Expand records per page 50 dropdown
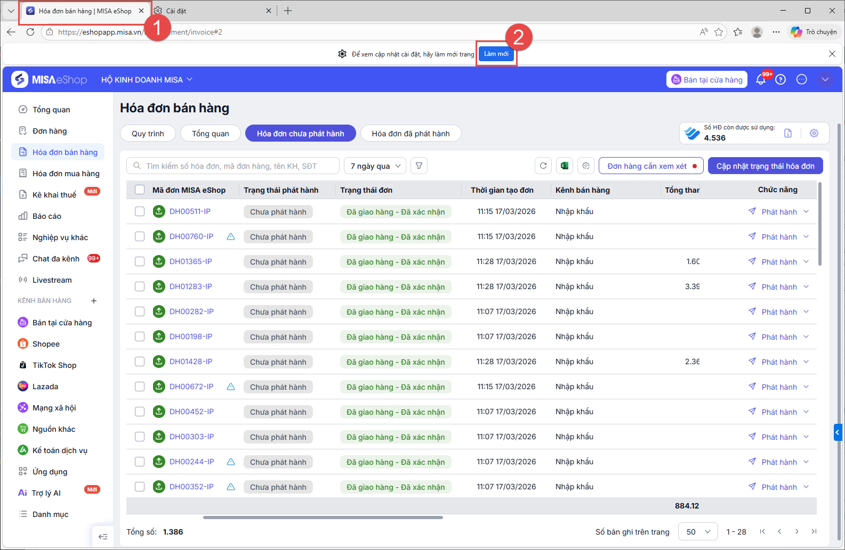Image resolution: width=845 pixels, height=550 pixels. [x=698, y=531]
